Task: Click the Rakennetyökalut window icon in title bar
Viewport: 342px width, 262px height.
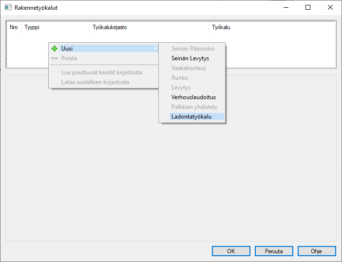Action: click(8, 8)
